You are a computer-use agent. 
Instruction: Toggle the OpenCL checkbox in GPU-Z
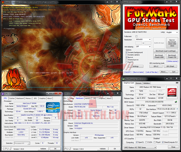(x=137, y=142)
